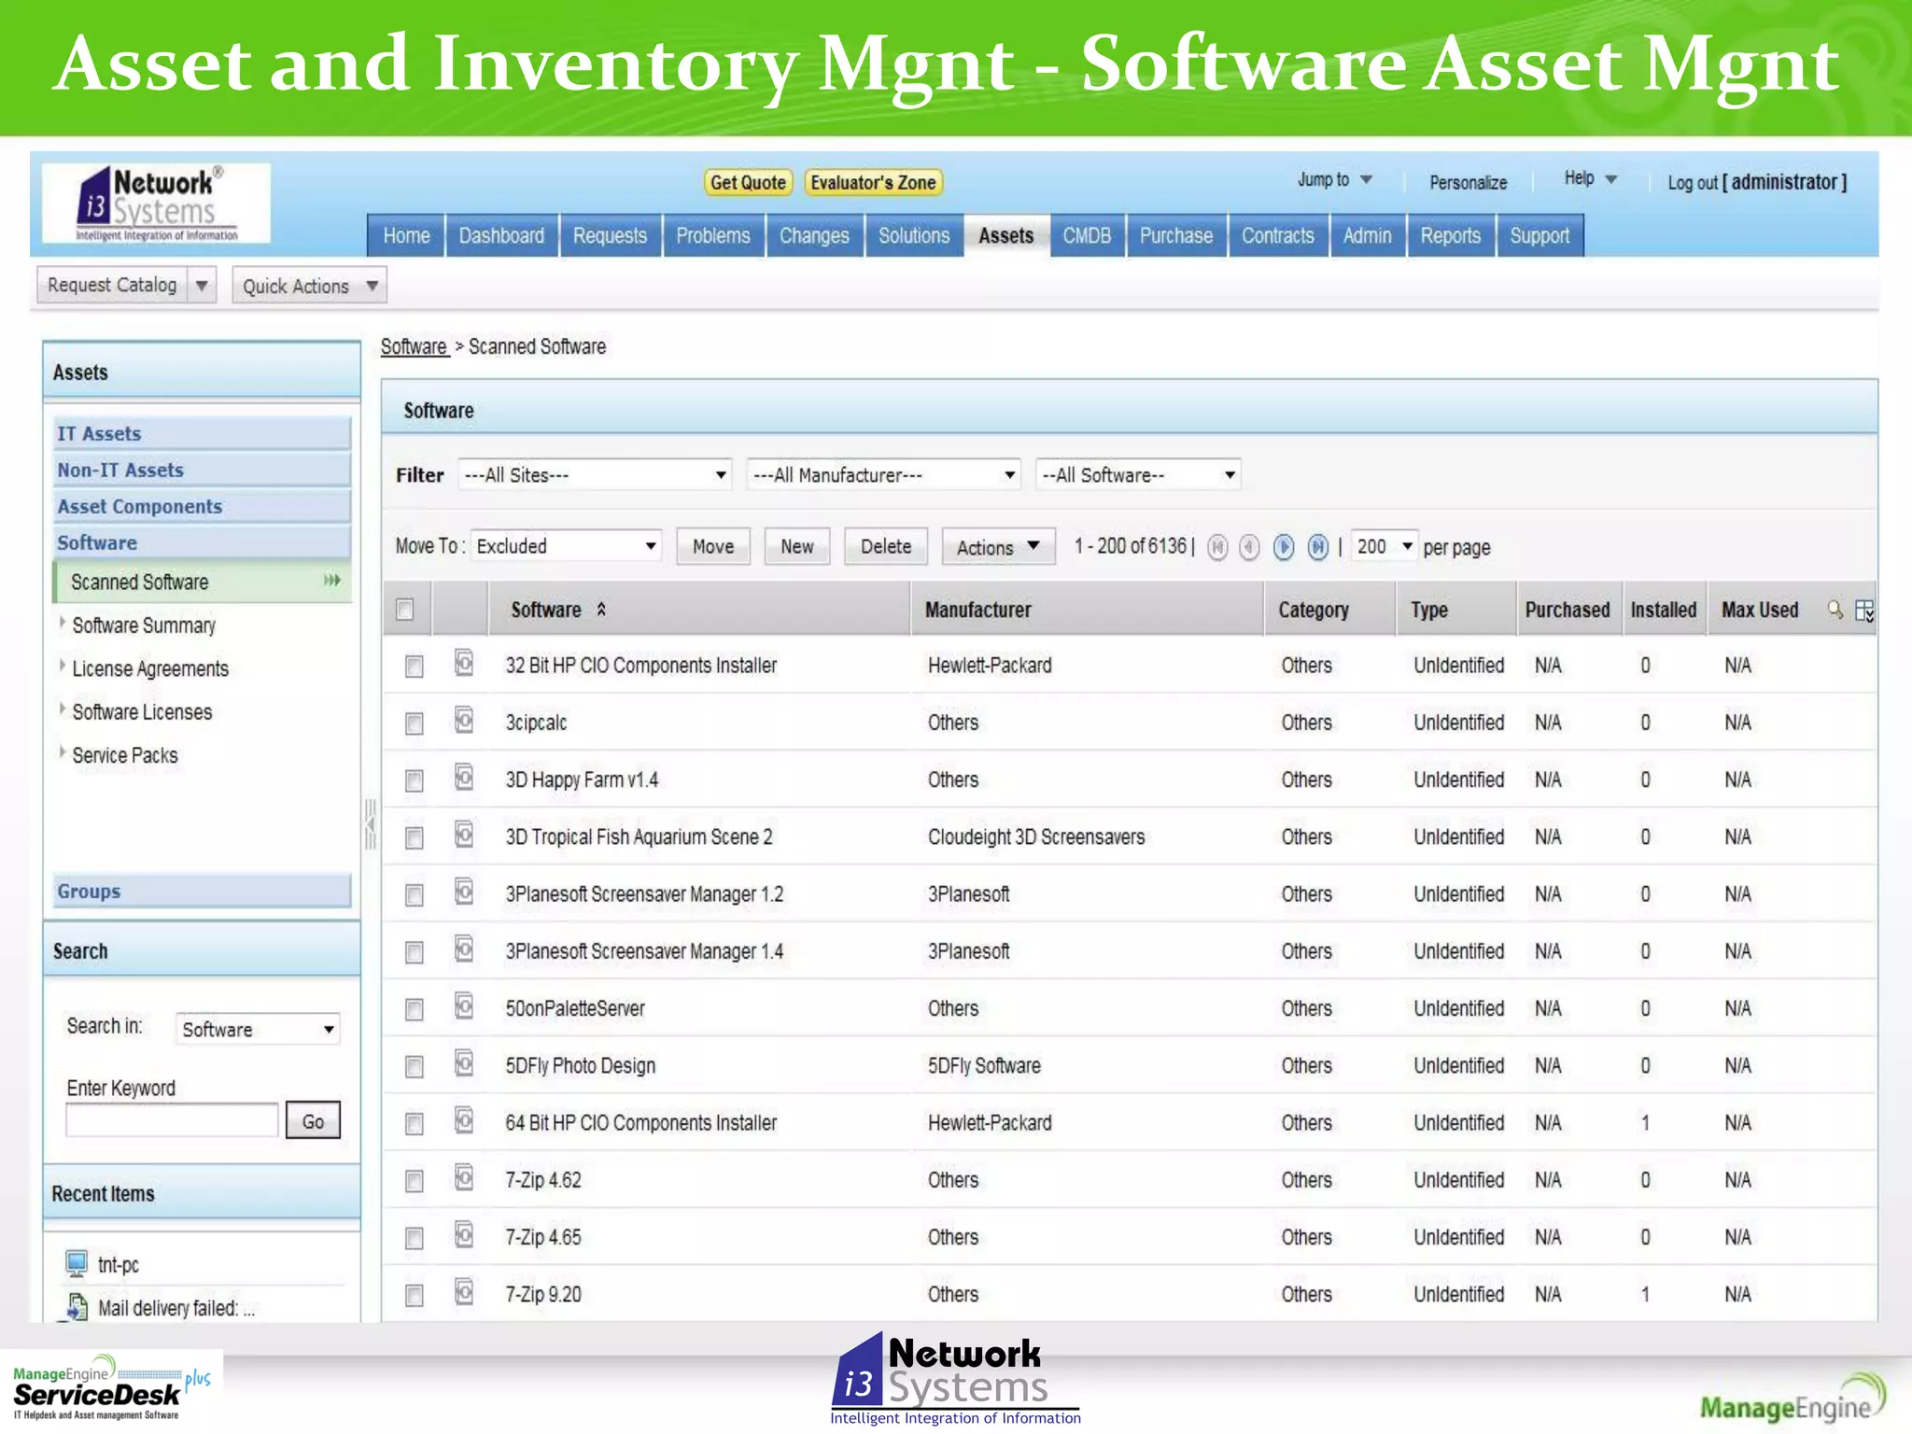Click the Delete button
Screen dimensions: 1912x1434
[x=886, y=547]
